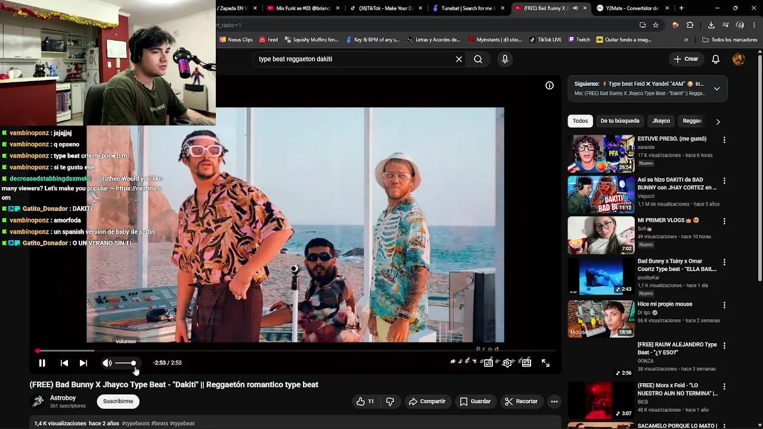Screen dimensions: 763x429
Task: Switch to Tunebat browser tab
Action: (468, 8)
